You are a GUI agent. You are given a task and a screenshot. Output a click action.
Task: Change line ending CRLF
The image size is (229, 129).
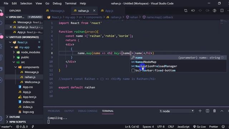click(x=171, y=126)
